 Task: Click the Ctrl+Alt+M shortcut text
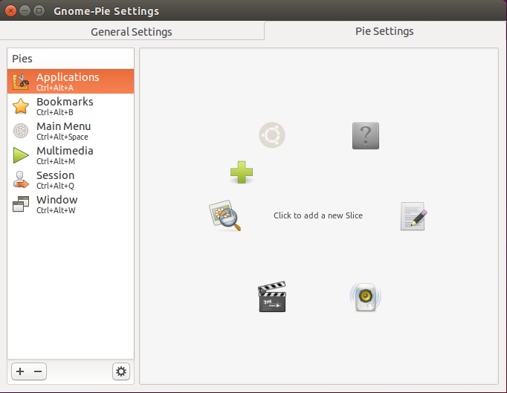[56, 161]
